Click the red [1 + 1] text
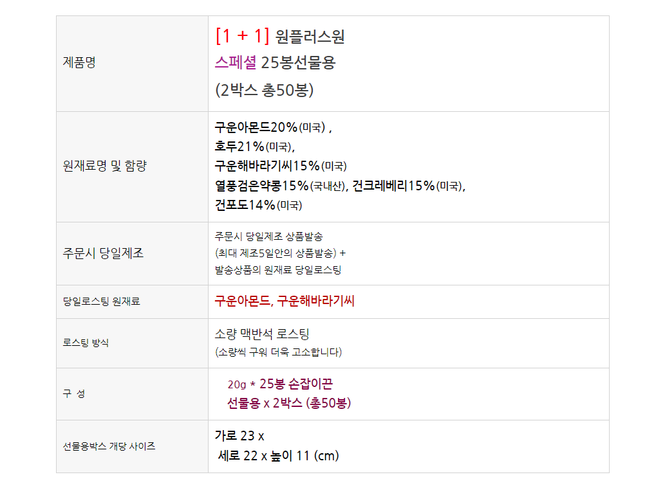This screenshot has width=665, height=495. coord(242,36)
